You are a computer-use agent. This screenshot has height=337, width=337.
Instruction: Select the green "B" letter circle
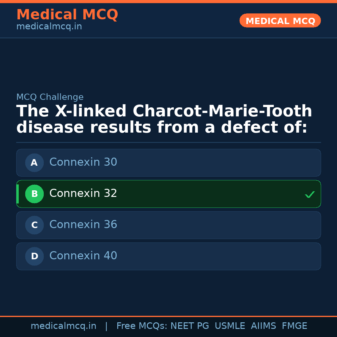[34, 194]
